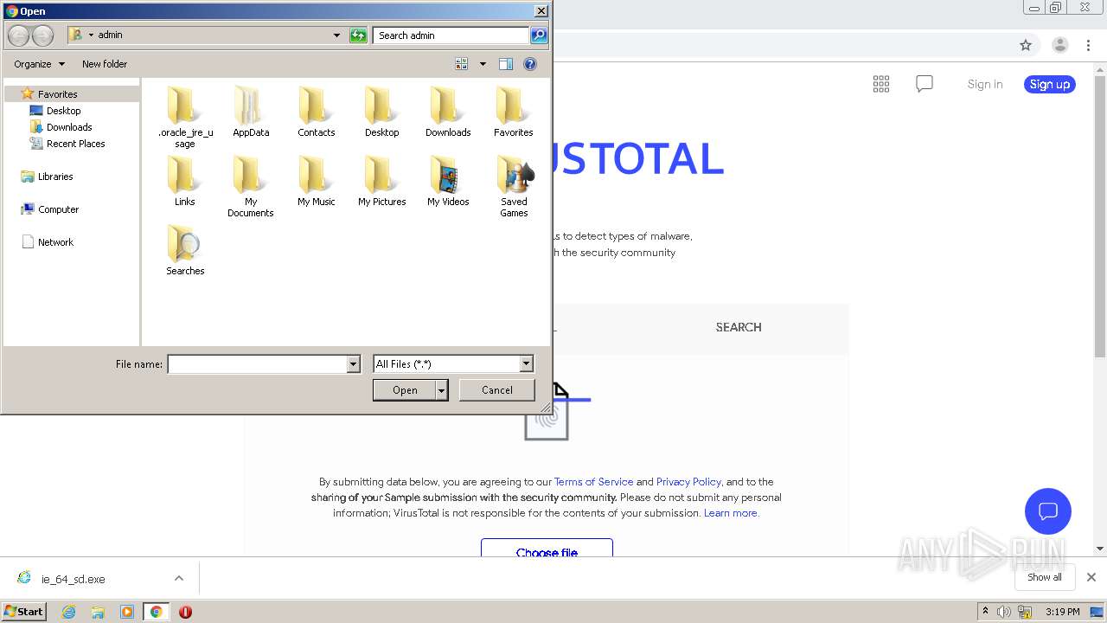Expand the address bar path dropdown
Screen dimensions: 1107x623
coord(336,35)
